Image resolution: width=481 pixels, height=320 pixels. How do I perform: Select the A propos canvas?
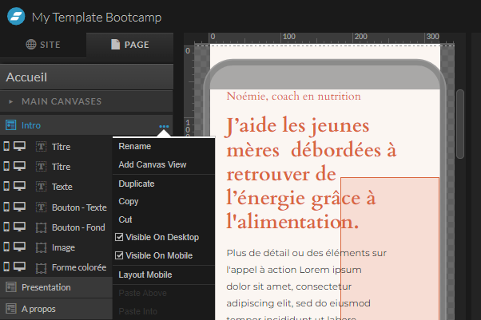point(56,309)
